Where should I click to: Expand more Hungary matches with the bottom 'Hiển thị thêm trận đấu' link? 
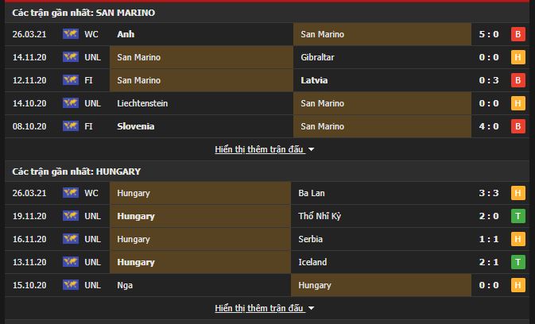point(259,308)
